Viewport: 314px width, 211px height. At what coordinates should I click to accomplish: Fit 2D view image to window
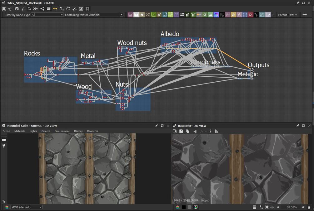coord(267,207)
